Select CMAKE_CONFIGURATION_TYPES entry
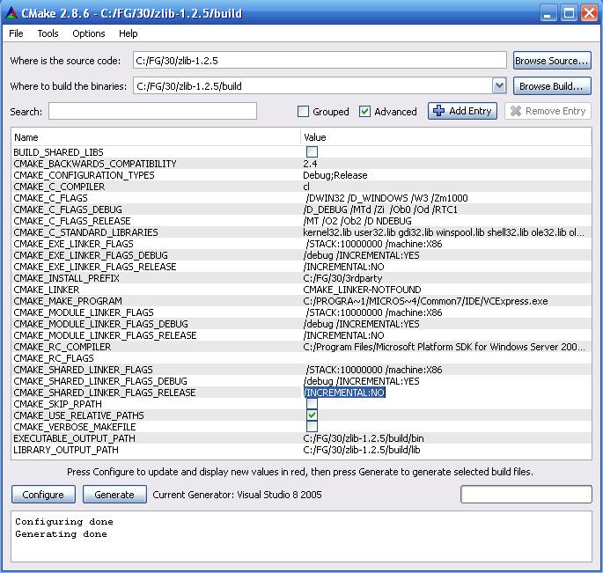Image resolution: width=603 pixels, height=573 pixels. coord(84,175)
